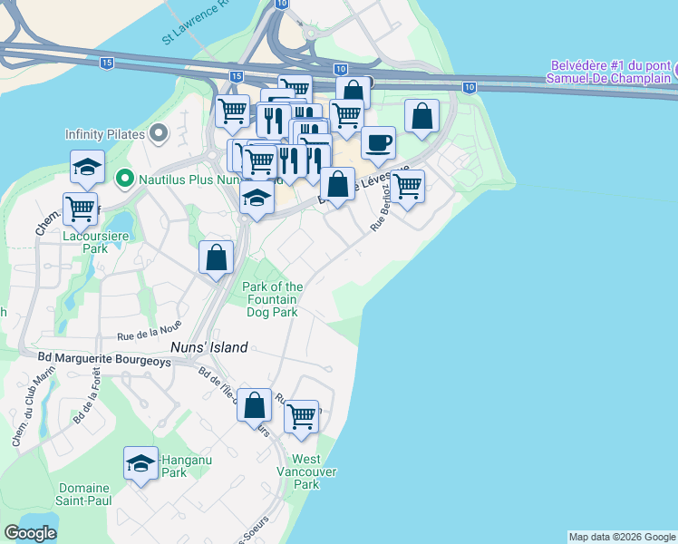Select westernmost shopping cart marker in the cluster
The width and height of the screenshot is (678, 544).
click(233, 112)
